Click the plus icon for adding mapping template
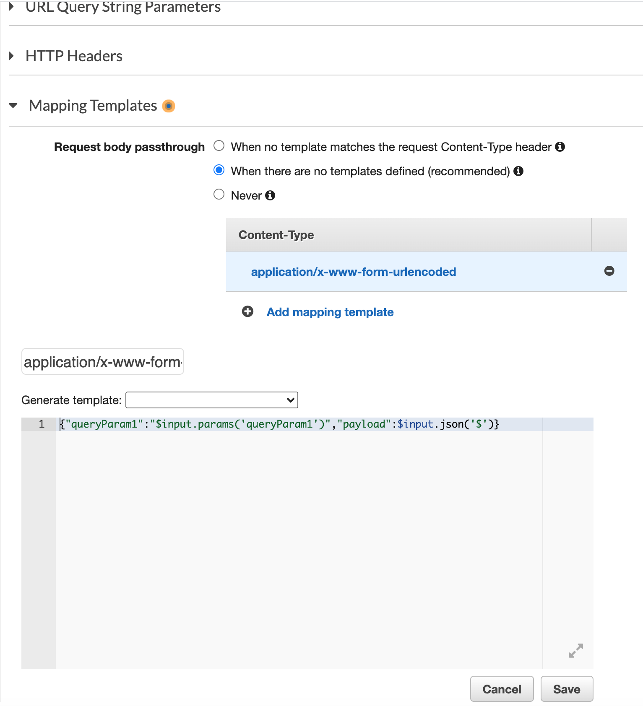The height and width of the screenshot is (706, 643). (x=247, y=311)
